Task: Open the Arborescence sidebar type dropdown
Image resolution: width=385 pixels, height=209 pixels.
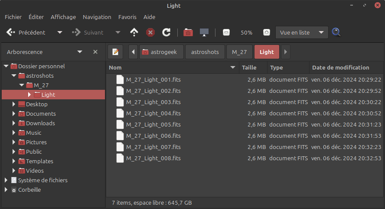Action: [x=80, y=52]
